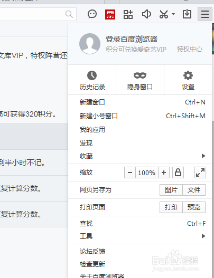Open 隐身窗口 incognito window
Image resolution: width=214 pixels, height=278 pixels.
tap(140, 80)
